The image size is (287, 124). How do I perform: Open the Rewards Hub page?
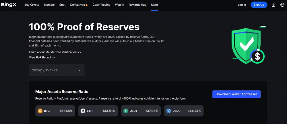137,5
